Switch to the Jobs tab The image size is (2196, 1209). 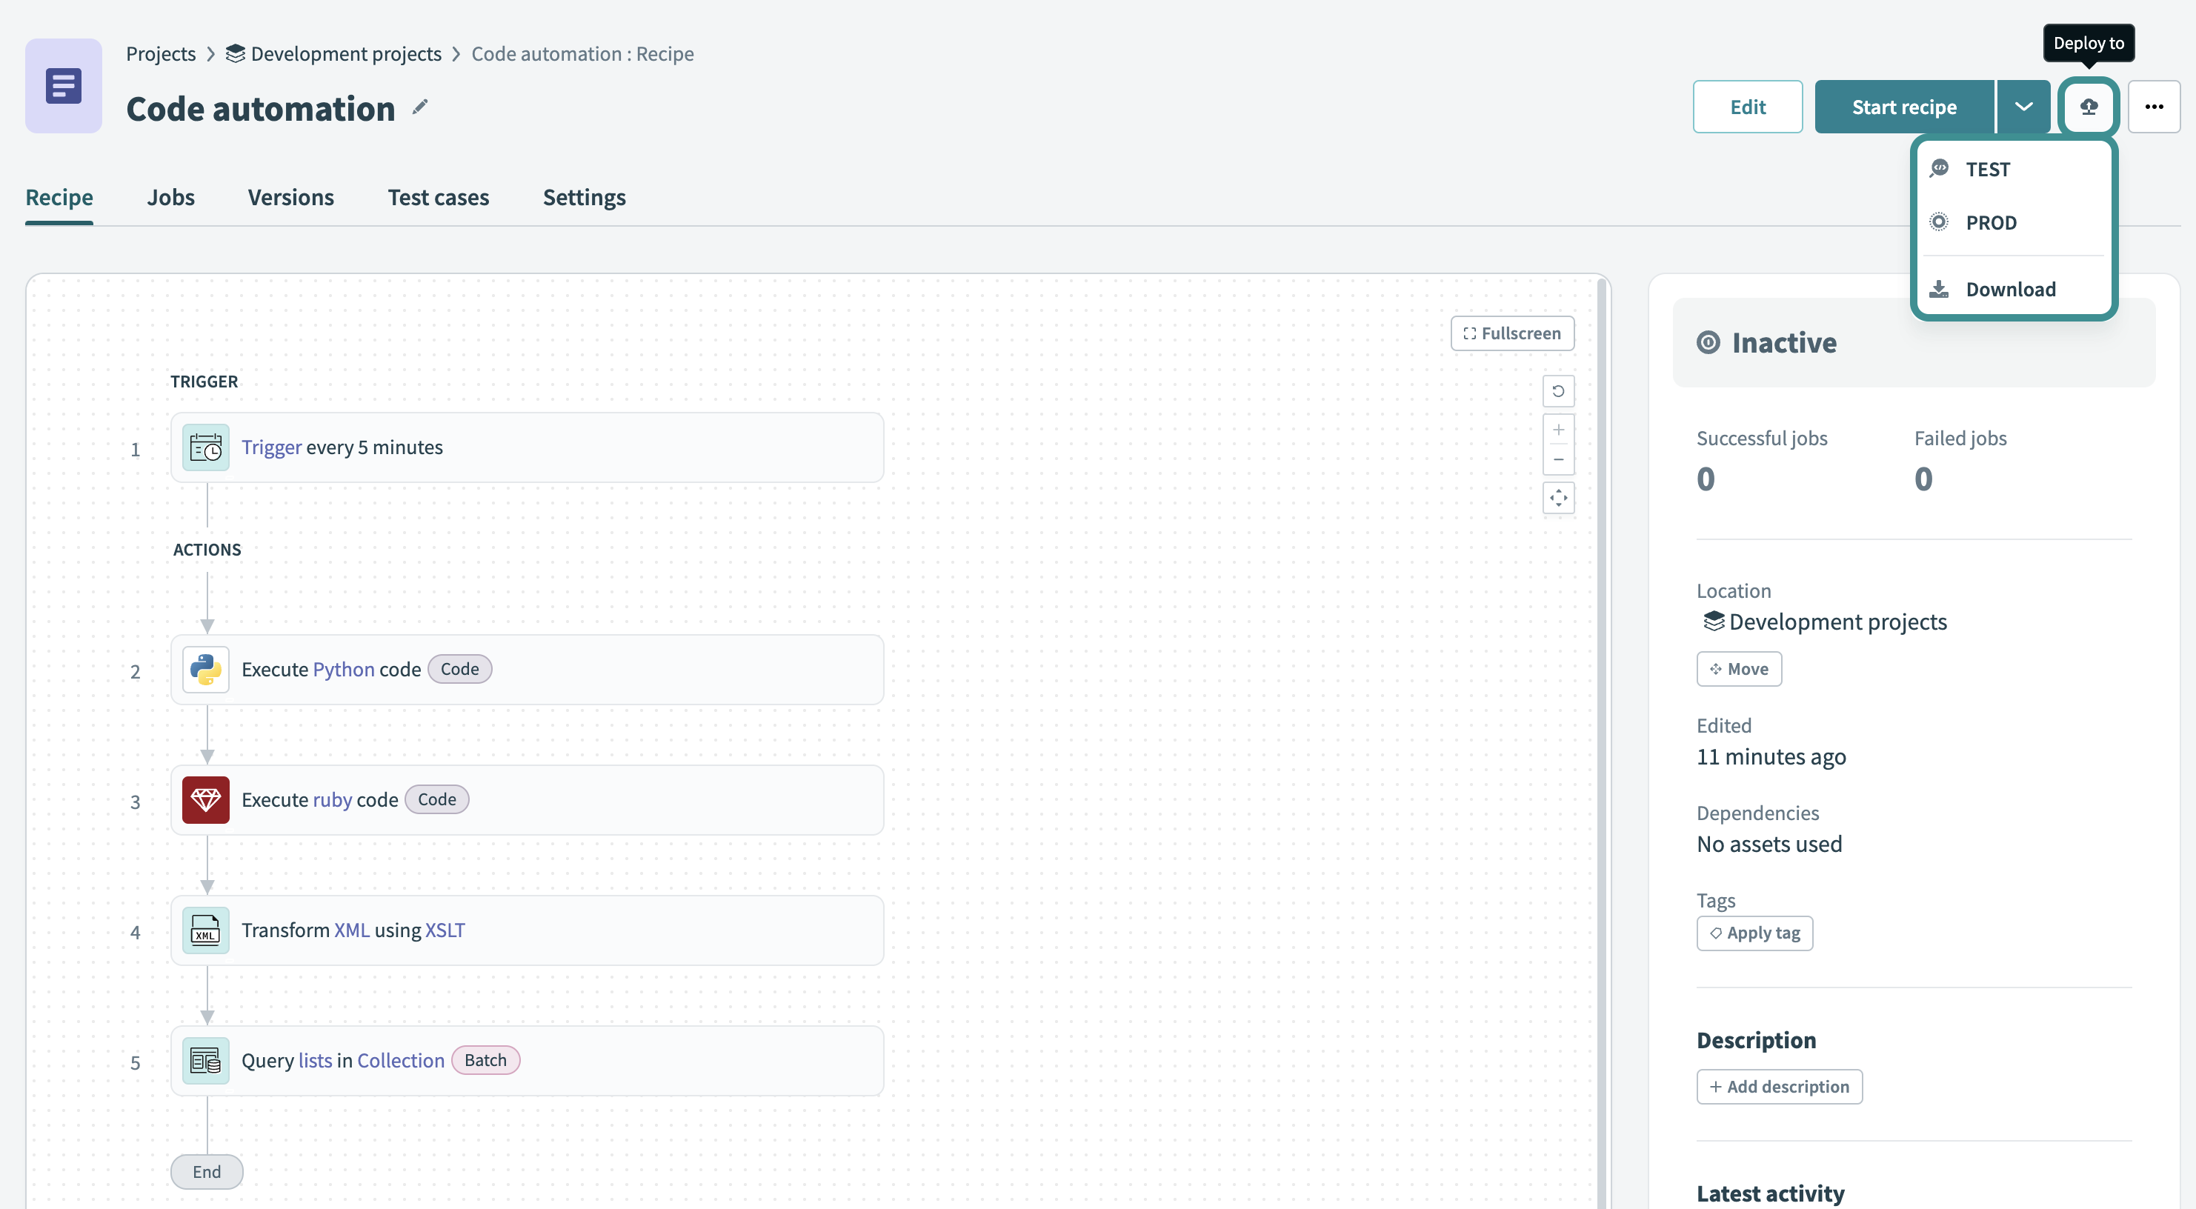coord(170,197)
